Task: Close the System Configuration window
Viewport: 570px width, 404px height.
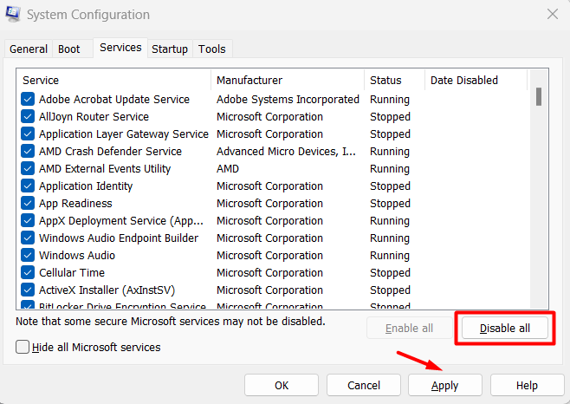Action: point(552,14)
